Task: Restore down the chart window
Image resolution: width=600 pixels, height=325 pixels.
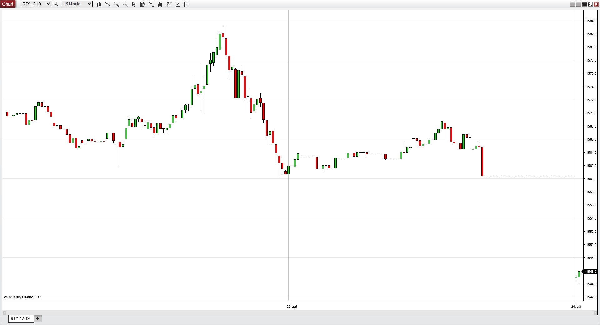Action: click(x=590, y=4)
